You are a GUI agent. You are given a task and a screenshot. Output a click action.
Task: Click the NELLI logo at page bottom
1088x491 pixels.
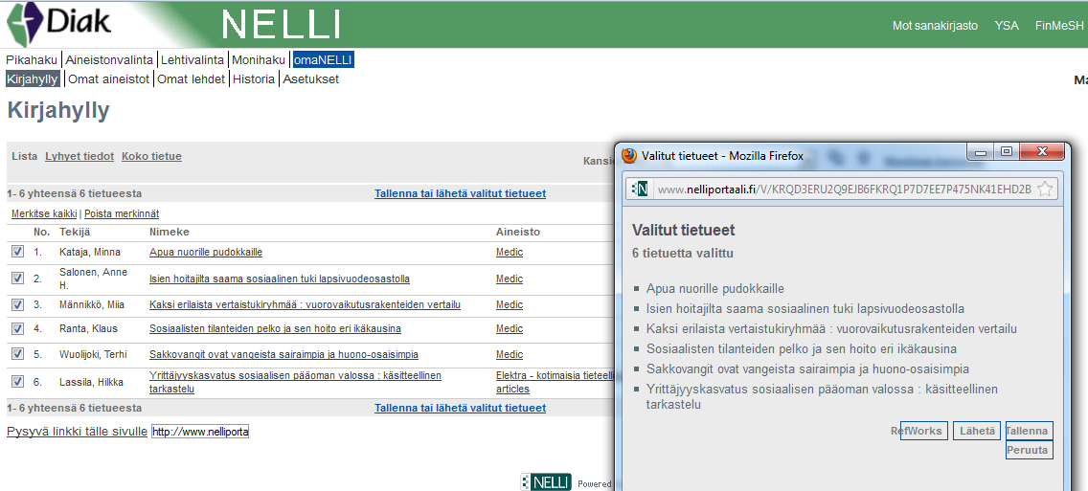545,482
